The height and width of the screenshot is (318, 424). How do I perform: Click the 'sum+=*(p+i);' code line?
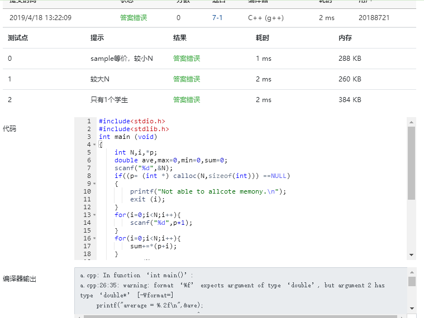[x=153, y=247]
